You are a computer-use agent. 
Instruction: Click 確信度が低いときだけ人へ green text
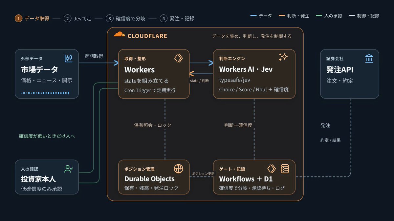coord(47,136)
